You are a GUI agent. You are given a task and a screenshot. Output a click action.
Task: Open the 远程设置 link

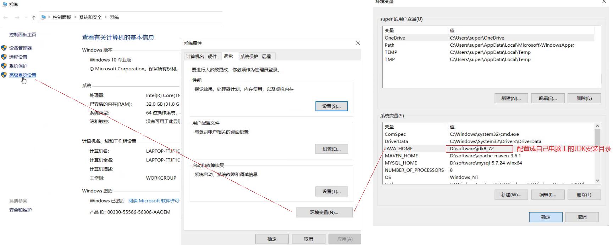click(x=18, y=57)
